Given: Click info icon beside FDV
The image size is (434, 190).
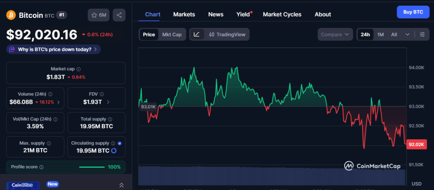Looking at the screenshot, I should click(102, 94).
